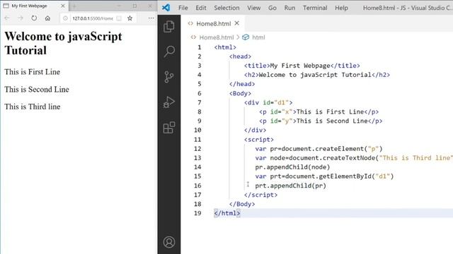The height and width of the screenshot is (254, 453).
Task: Open the Go menu
Action: click(x=272, y=8)
